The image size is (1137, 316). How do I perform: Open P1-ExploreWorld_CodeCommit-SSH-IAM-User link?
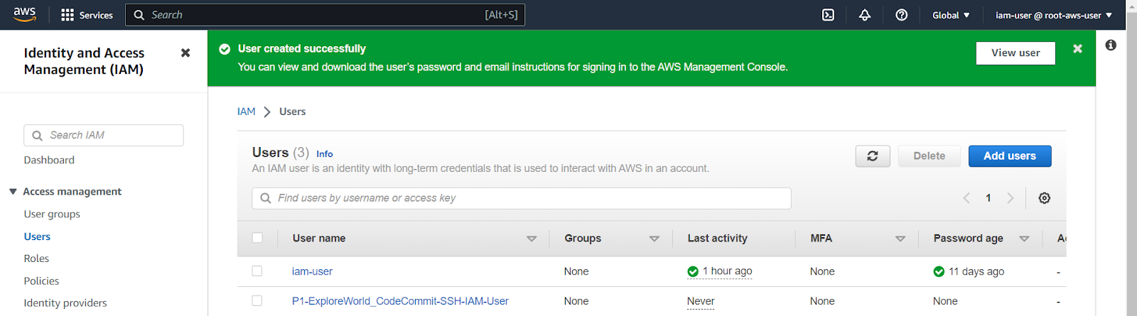[400, 301]
